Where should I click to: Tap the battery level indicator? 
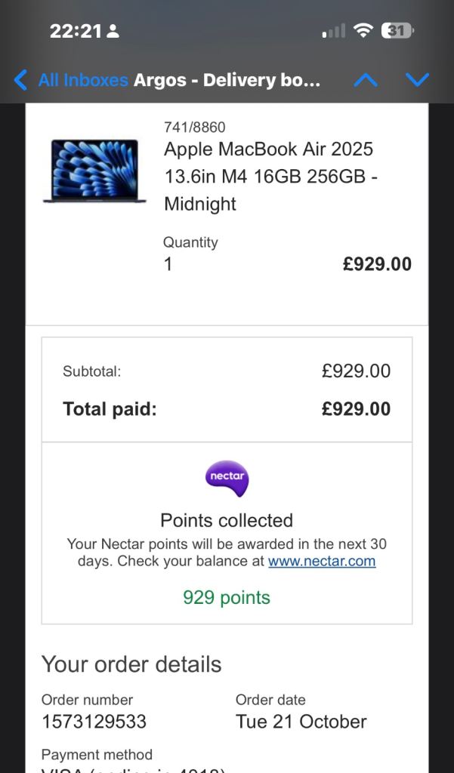[x=397, y=31]
